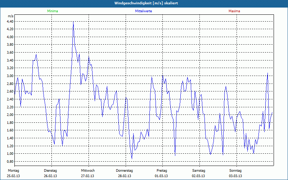The height and width of the screenshot is (180, 288).
Task: Click the 1,80 y-axis value
Action: pos(10,122)
